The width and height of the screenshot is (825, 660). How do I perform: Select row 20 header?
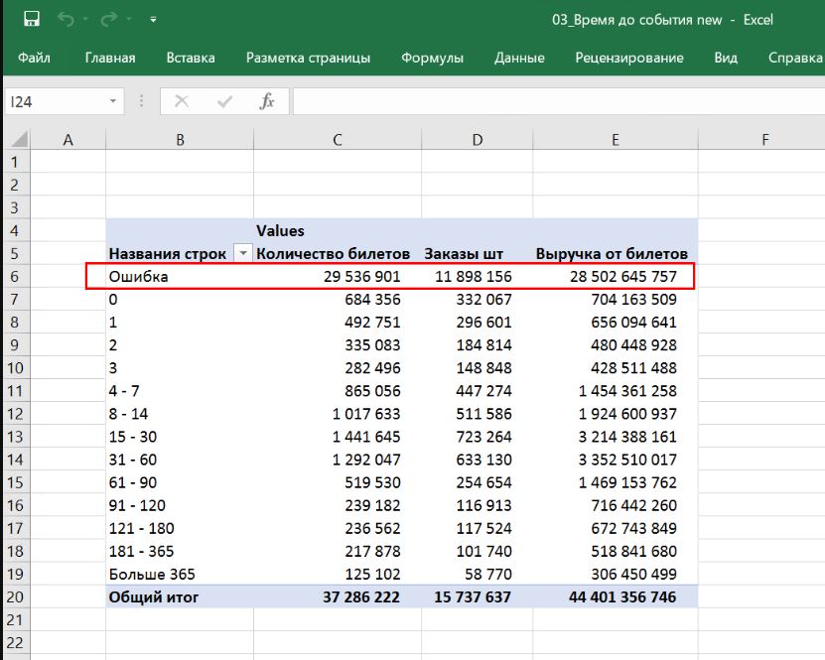click(15, 596)
